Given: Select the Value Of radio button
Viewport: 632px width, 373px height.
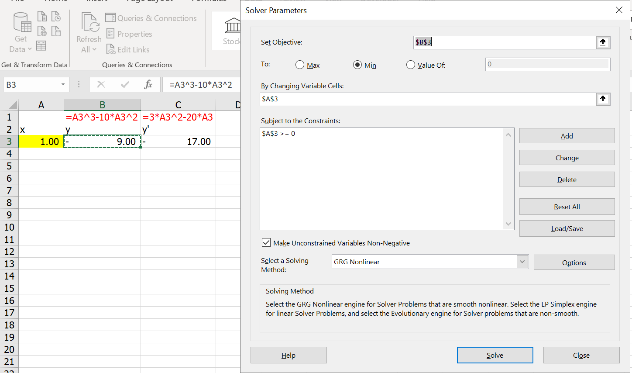Looking at the screenshot, I should [x=411, y=64].
